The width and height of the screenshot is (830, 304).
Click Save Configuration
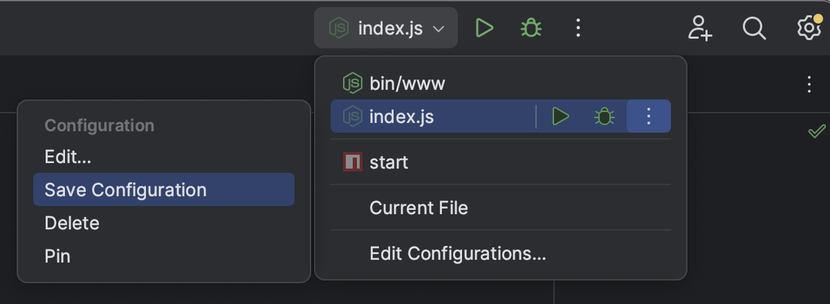(125, 190)
